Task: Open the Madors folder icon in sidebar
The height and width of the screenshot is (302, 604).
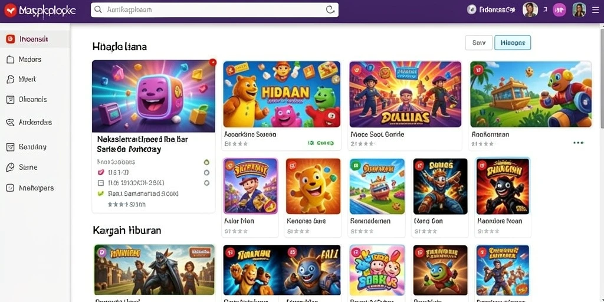Action: [x=11, y=60]
